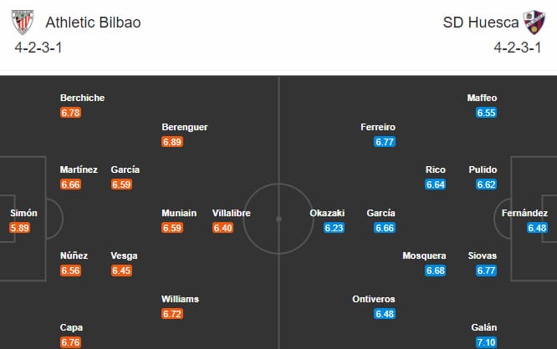Click Simón's 5.89 goalkeeper rating badge
The image size is (557, 349).
click(19, 228)
